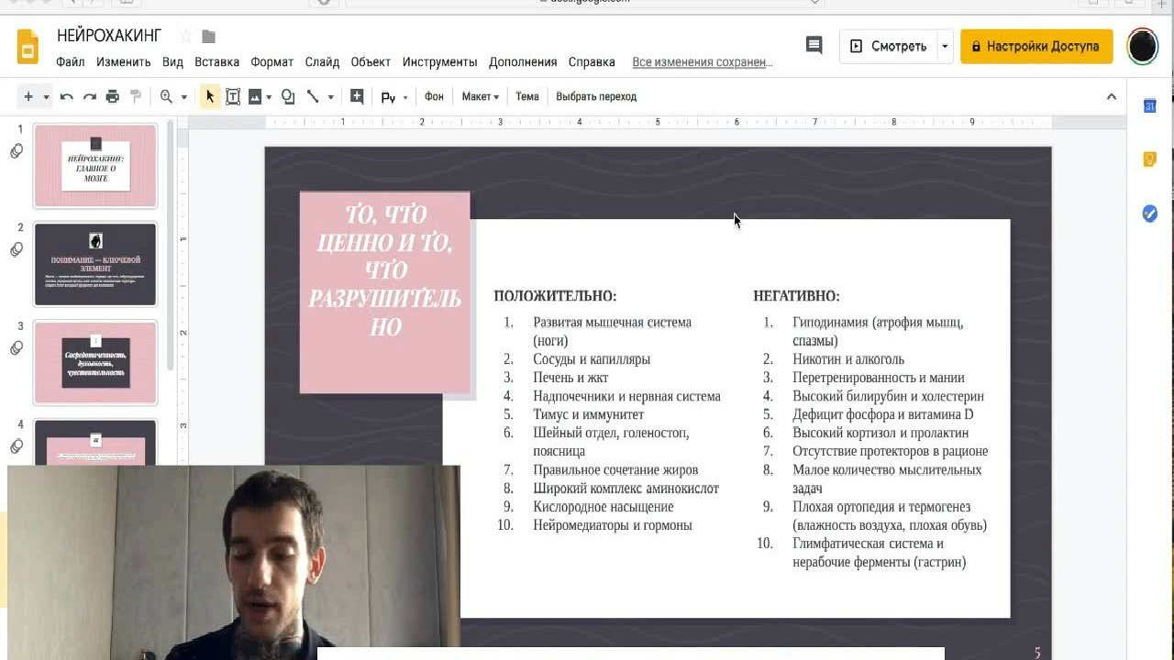Star the НЕЙРОХАКИНГ presentation

tap(186, 37)
